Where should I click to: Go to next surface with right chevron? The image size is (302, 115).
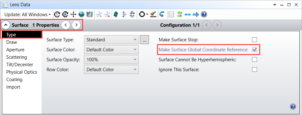(x=76, y=25)
